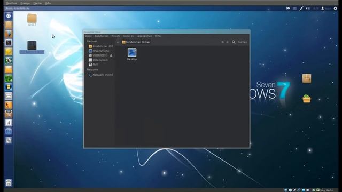The width and height of the screenshot is (342, 192).
Task: Click the small arrow left of the path bar
Action: [x=118, y=42]
